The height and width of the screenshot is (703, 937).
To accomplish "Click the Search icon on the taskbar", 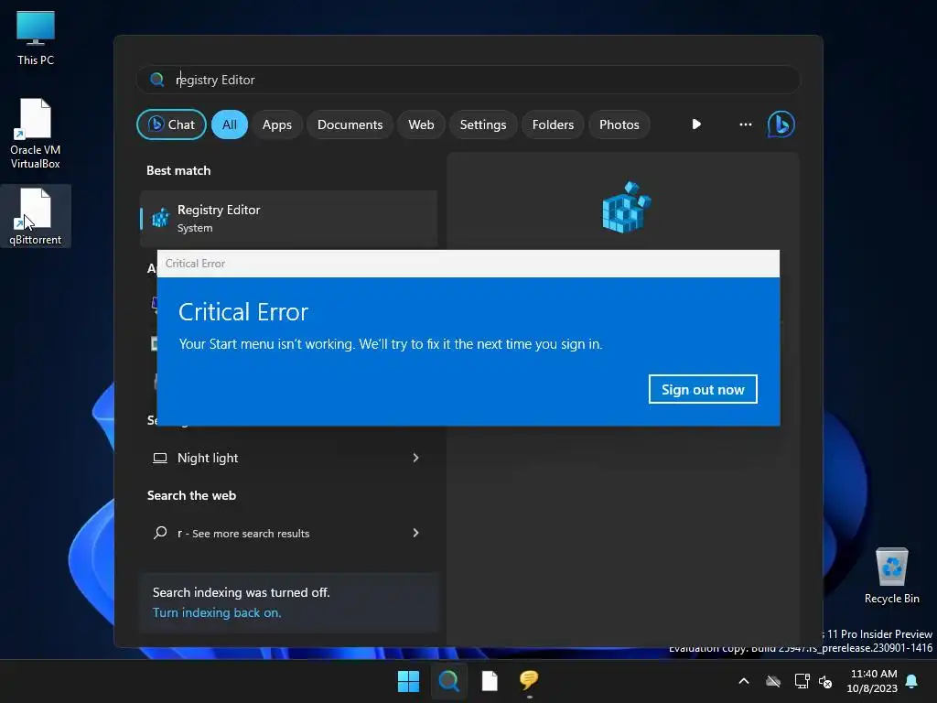I will (x=448, y=681).
